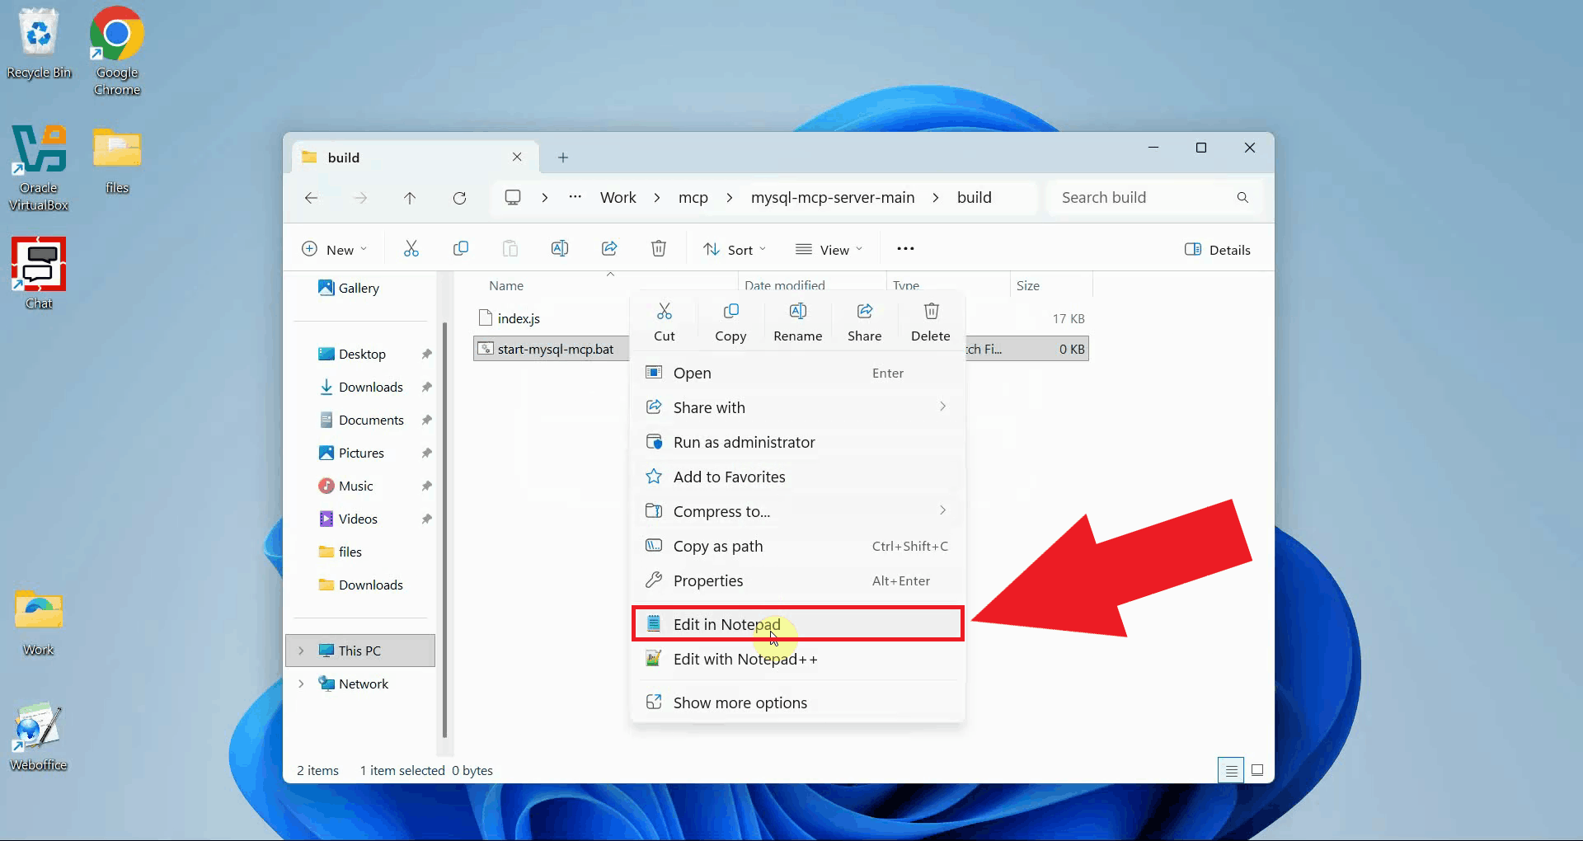Navigate to mysql-mcp-server-main in breadcrumb
The width and height of the screenshot is (1583, 841).
tap(833, 198)
